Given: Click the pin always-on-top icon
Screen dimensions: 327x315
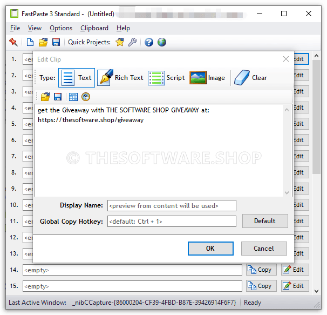Looking at the screenshot, I should point(13,42).
